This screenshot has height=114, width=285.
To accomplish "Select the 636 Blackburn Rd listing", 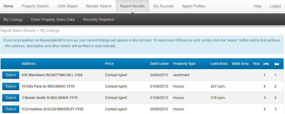I will point(11,75).
